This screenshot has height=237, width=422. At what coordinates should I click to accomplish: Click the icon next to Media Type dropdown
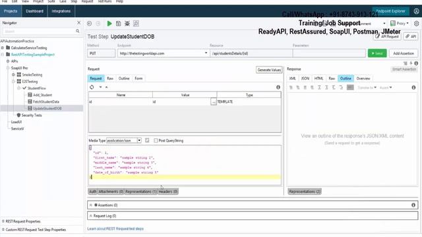(147, 140)
